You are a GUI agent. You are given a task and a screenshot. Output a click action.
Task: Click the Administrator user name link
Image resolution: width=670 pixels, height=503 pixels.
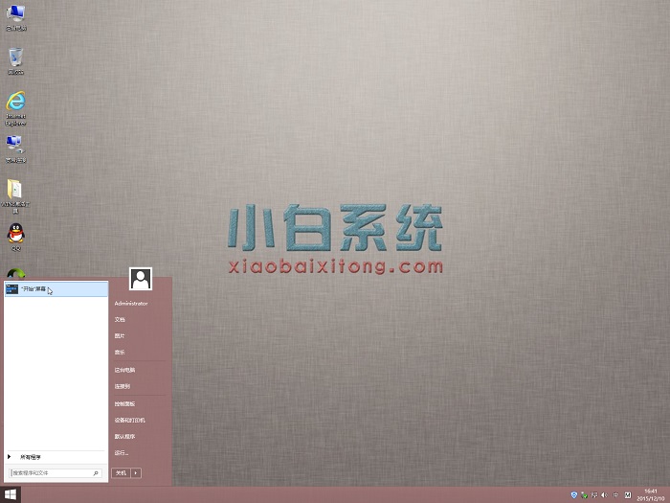click(x=131, y=303)
